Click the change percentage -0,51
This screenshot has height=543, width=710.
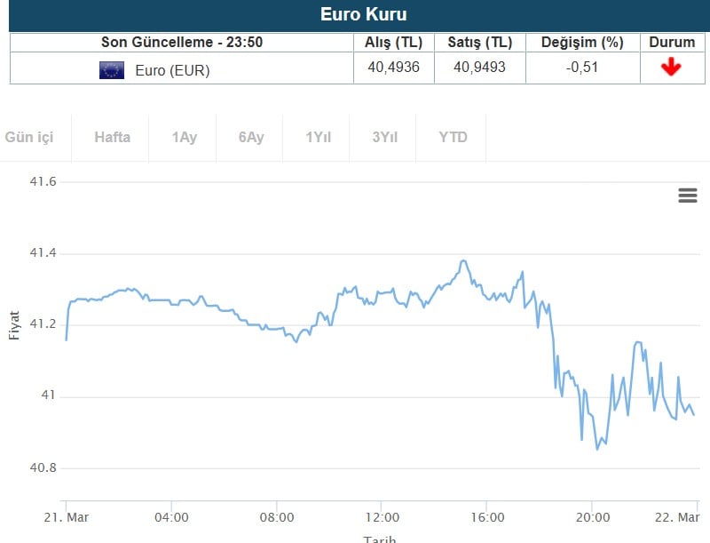pos(582,68)
